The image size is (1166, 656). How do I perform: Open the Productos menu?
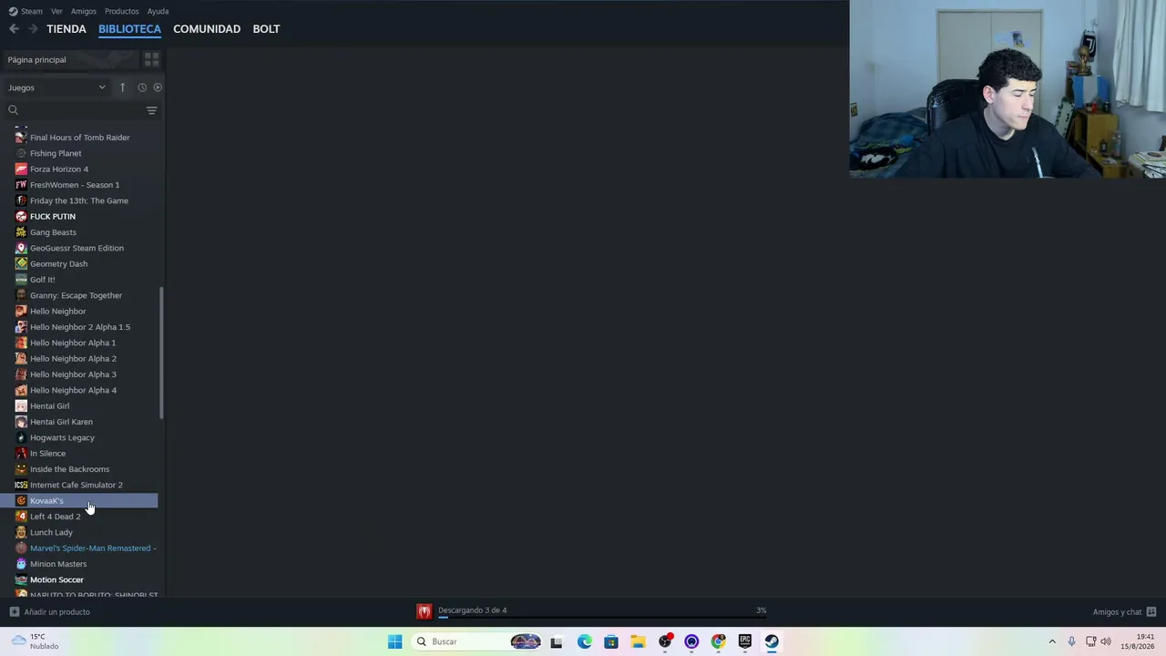click(122, 11)
